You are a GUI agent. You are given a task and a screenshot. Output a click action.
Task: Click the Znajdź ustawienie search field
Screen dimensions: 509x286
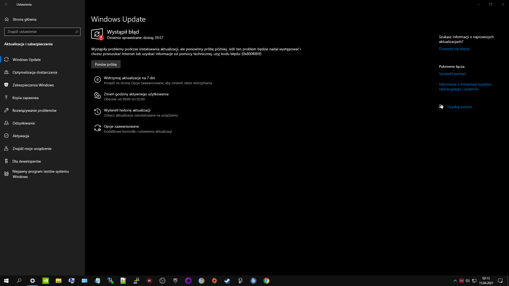40,32
